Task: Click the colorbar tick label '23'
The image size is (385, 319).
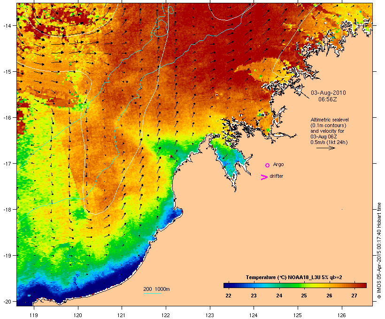Action: [x=254, y=296]
